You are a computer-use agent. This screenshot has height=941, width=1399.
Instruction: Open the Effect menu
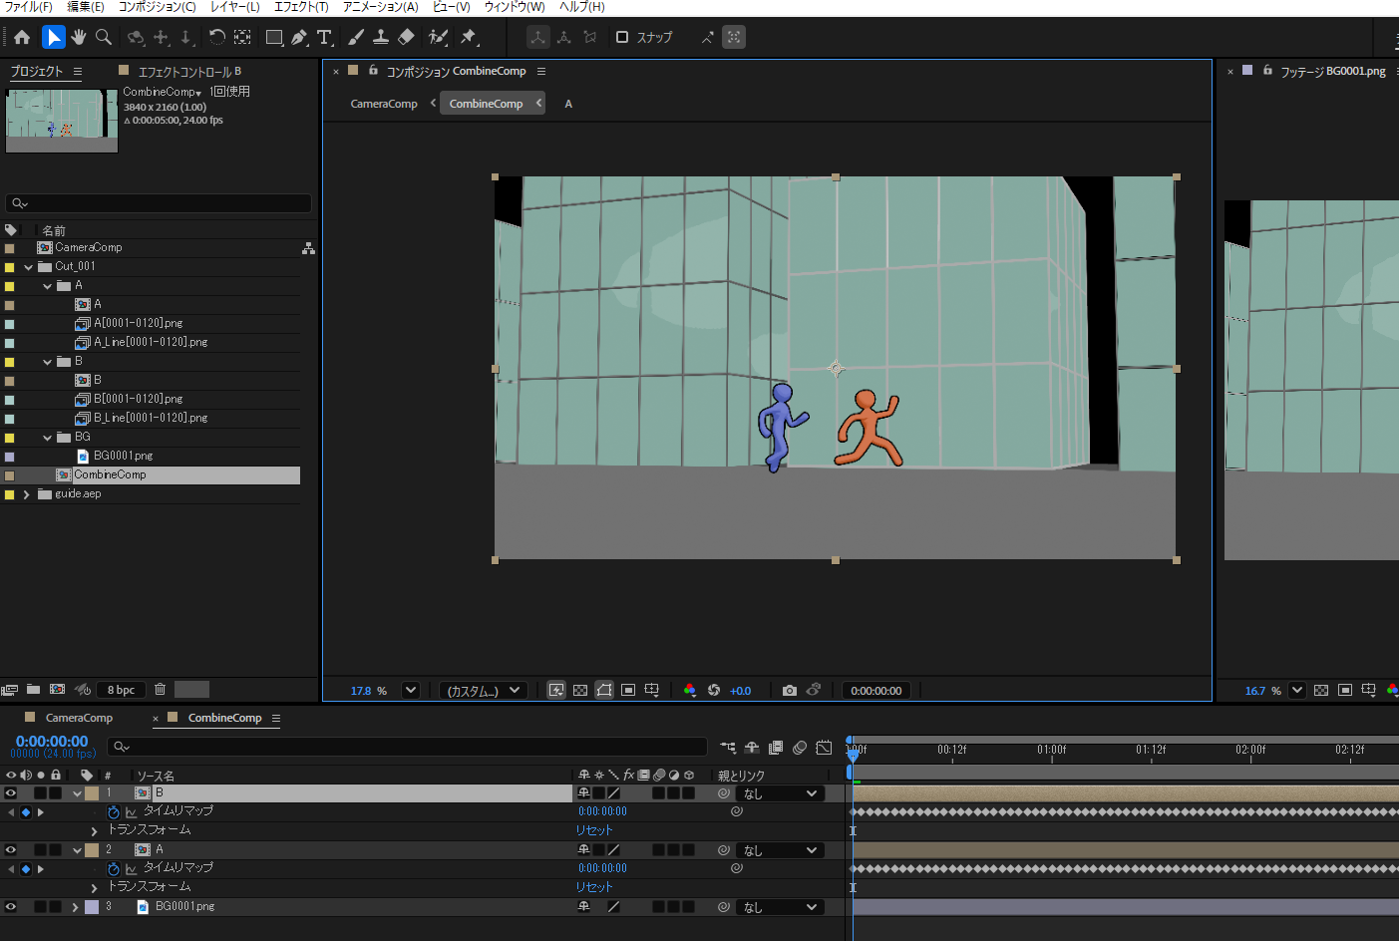[x=301, y=7]
